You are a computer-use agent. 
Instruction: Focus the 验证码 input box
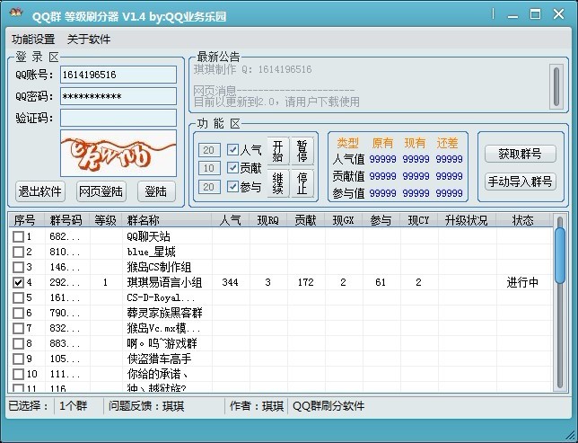tap(118, 118)
